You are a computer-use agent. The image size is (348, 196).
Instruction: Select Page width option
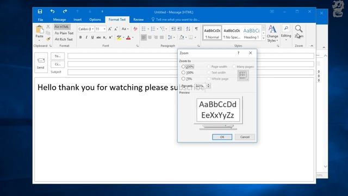(209, 66)
